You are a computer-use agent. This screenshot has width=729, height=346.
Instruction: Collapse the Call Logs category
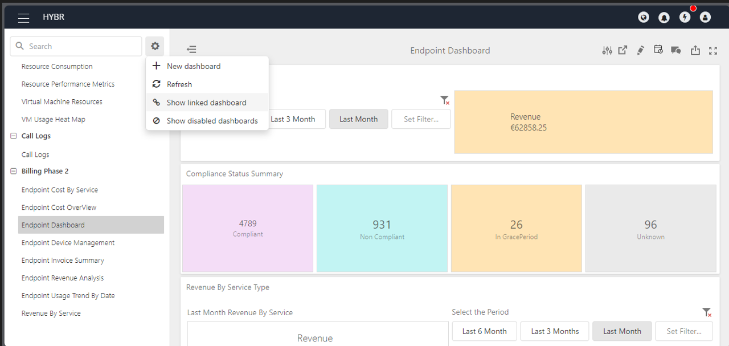click(x=14, y=136)
